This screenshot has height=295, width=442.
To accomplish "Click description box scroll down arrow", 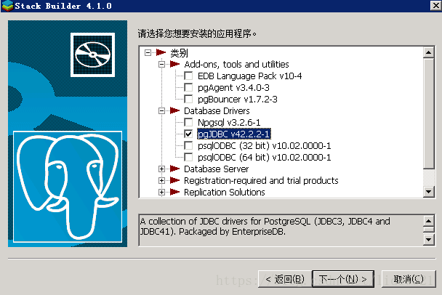I will tap(428, 240).
